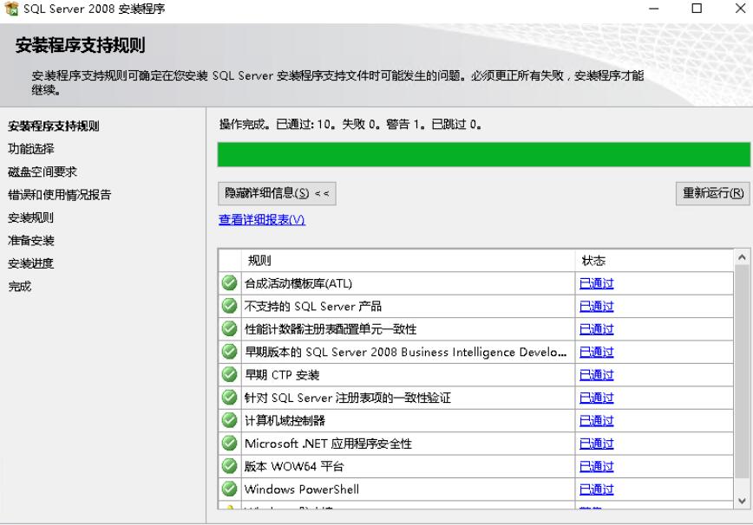Click the rule name 计算机域控制器
753x525 pixels.
(x=285, y=421)
